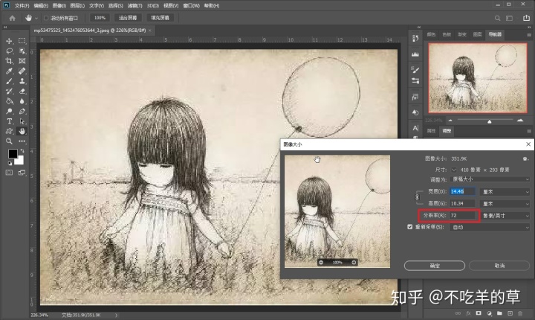Open the 图像(I) menu
The image size is (535, 320).
click(x=59, y=5)
